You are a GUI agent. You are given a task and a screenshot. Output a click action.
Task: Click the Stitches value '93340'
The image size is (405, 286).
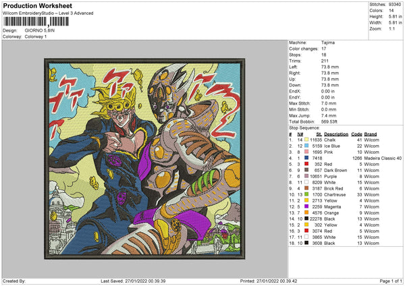[395, 5]
